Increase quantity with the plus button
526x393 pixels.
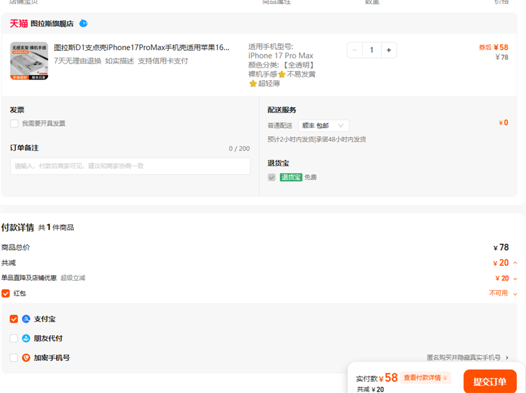pos(389,50)
